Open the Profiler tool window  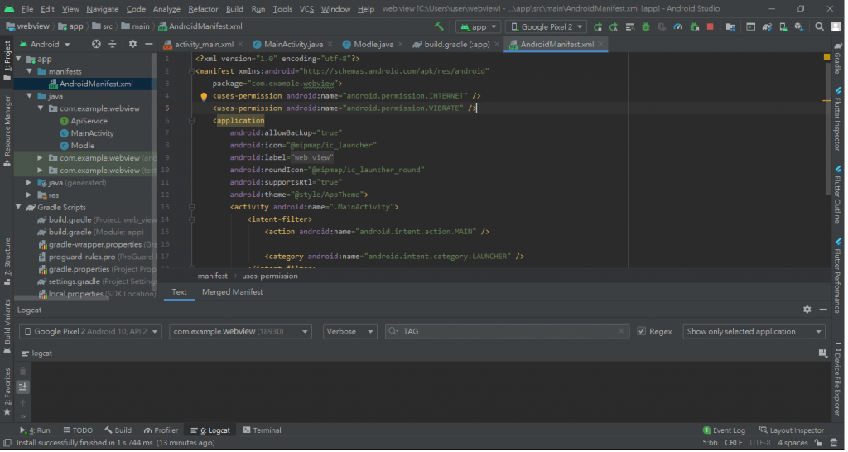point(161,432)
